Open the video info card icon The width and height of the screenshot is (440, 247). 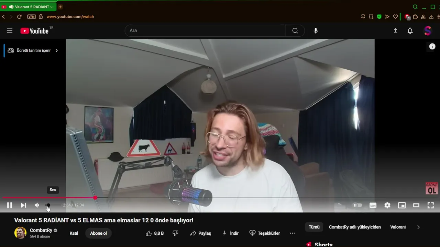(432, 47)
